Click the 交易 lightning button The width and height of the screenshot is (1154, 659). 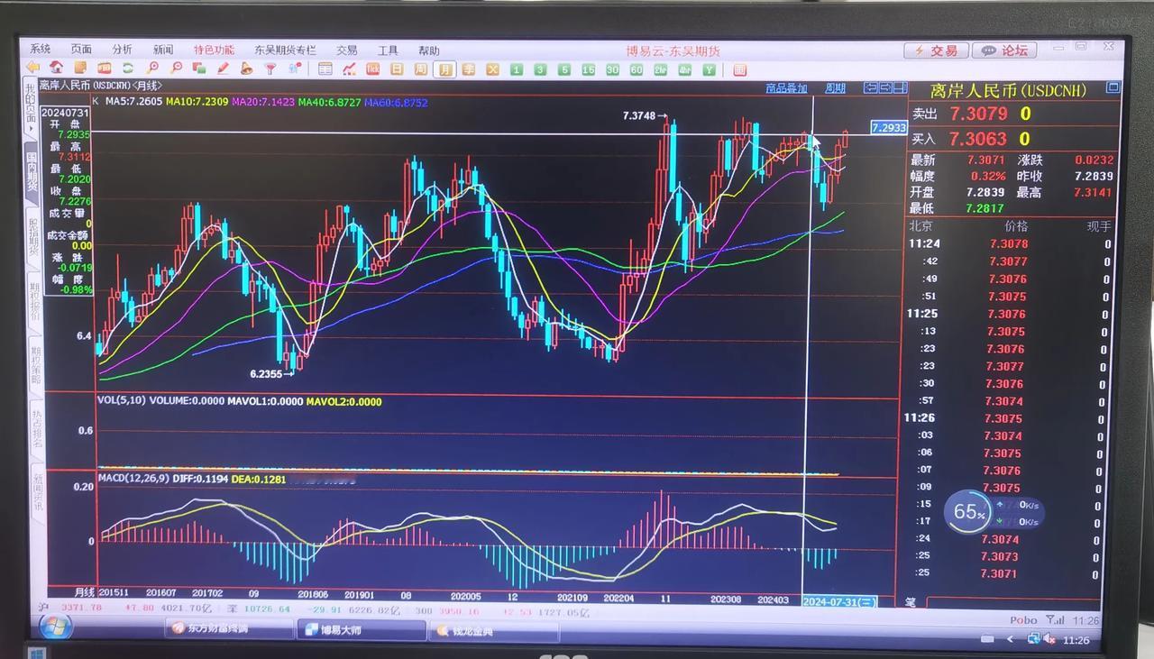pos(936,50)
